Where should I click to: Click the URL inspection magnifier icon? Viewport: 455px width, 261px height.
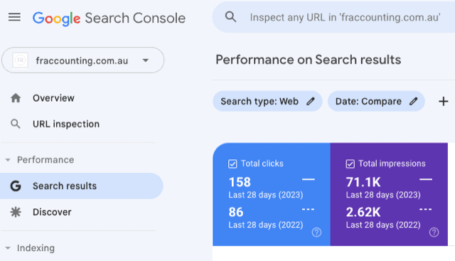[x=16, y=124]
